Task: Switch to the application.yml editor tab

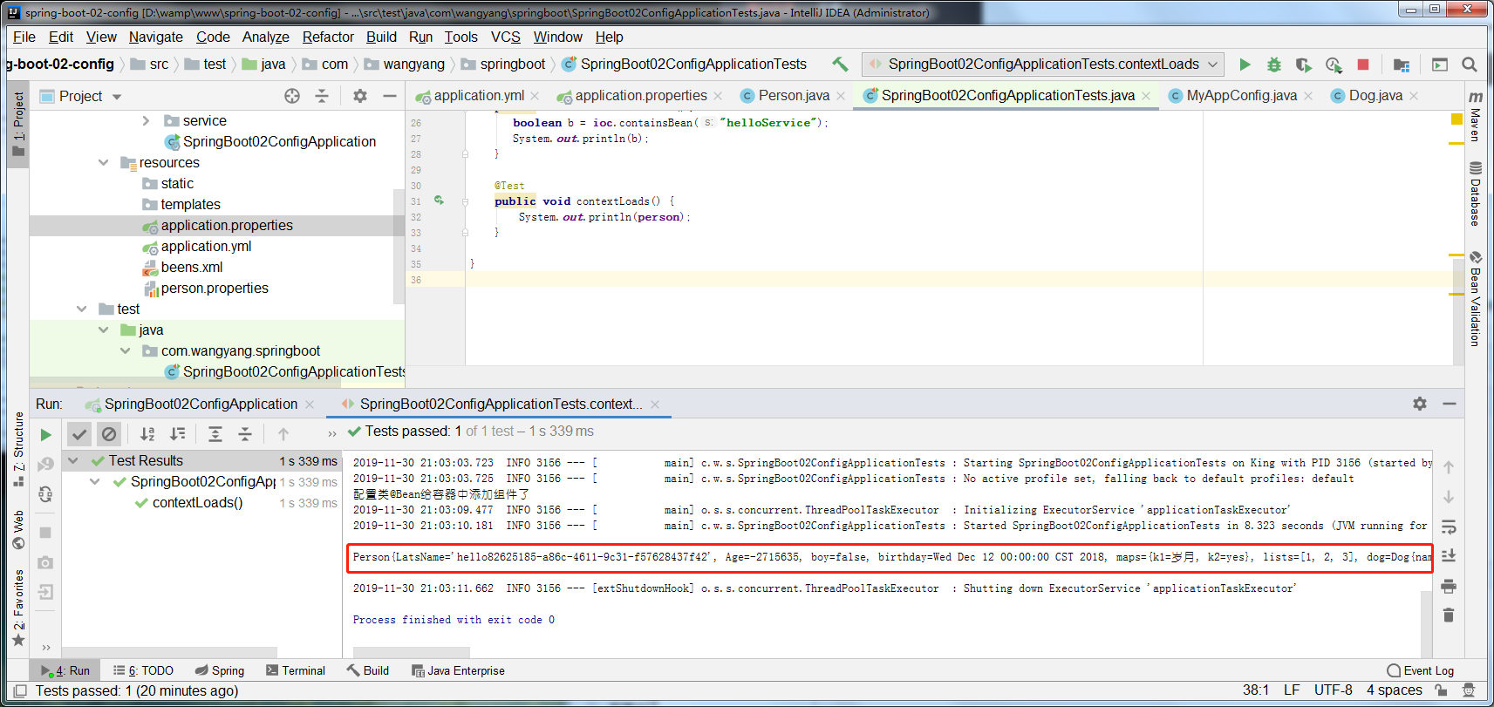Action: [x=478, y=96]
